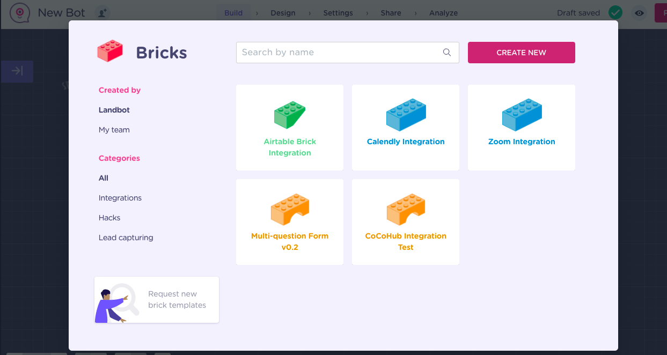The width and height of the screenshot is (667, 355).
Task: Collapse the sidebar arrow button
Action: point(17,71)
